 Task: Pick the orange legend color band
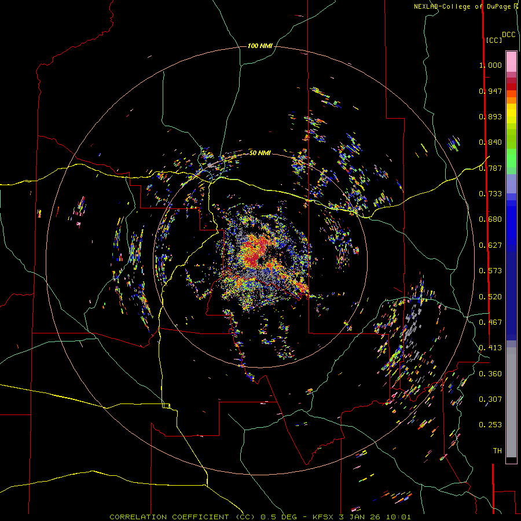coord(511,100)
